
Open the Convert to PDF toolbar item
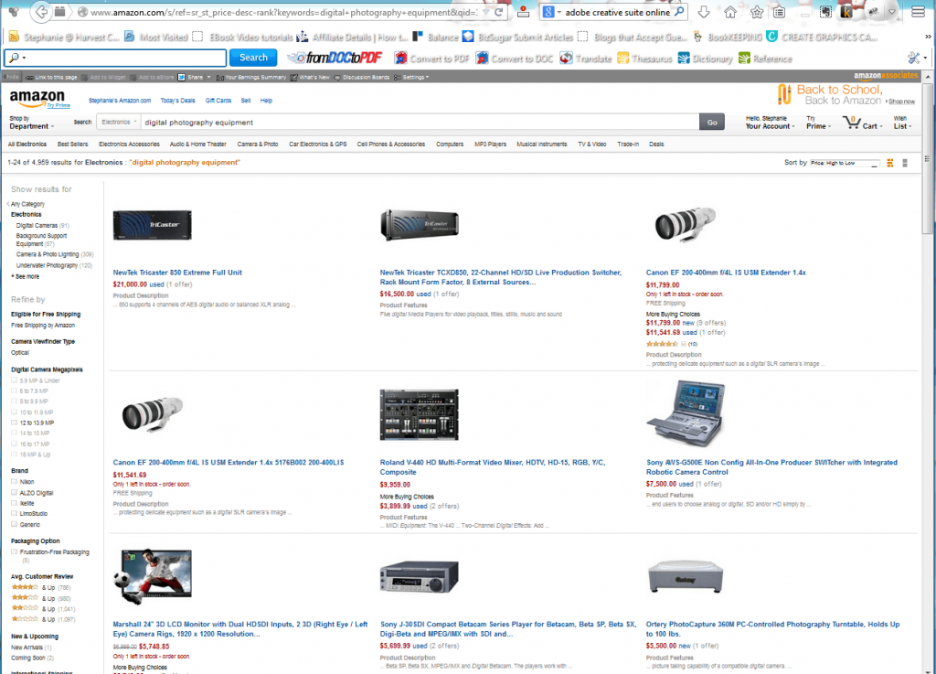(431, 58)
